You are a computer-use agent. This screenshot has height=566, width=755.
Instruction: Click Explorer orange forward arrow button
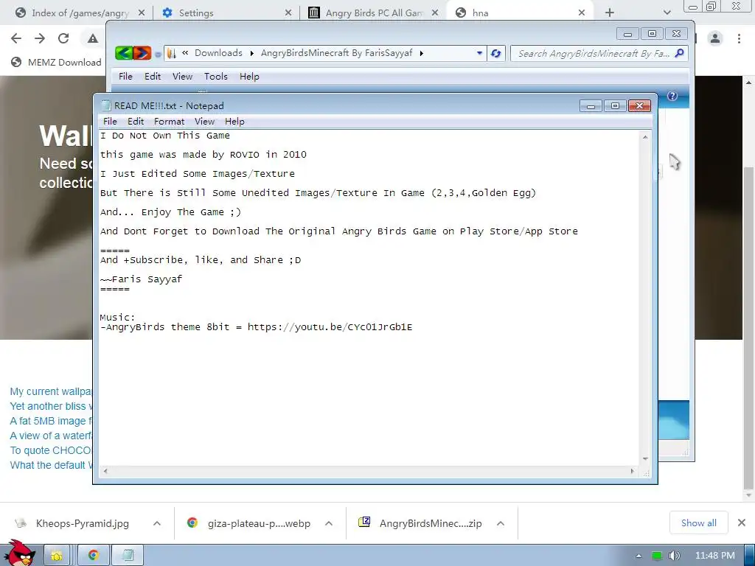142,53
